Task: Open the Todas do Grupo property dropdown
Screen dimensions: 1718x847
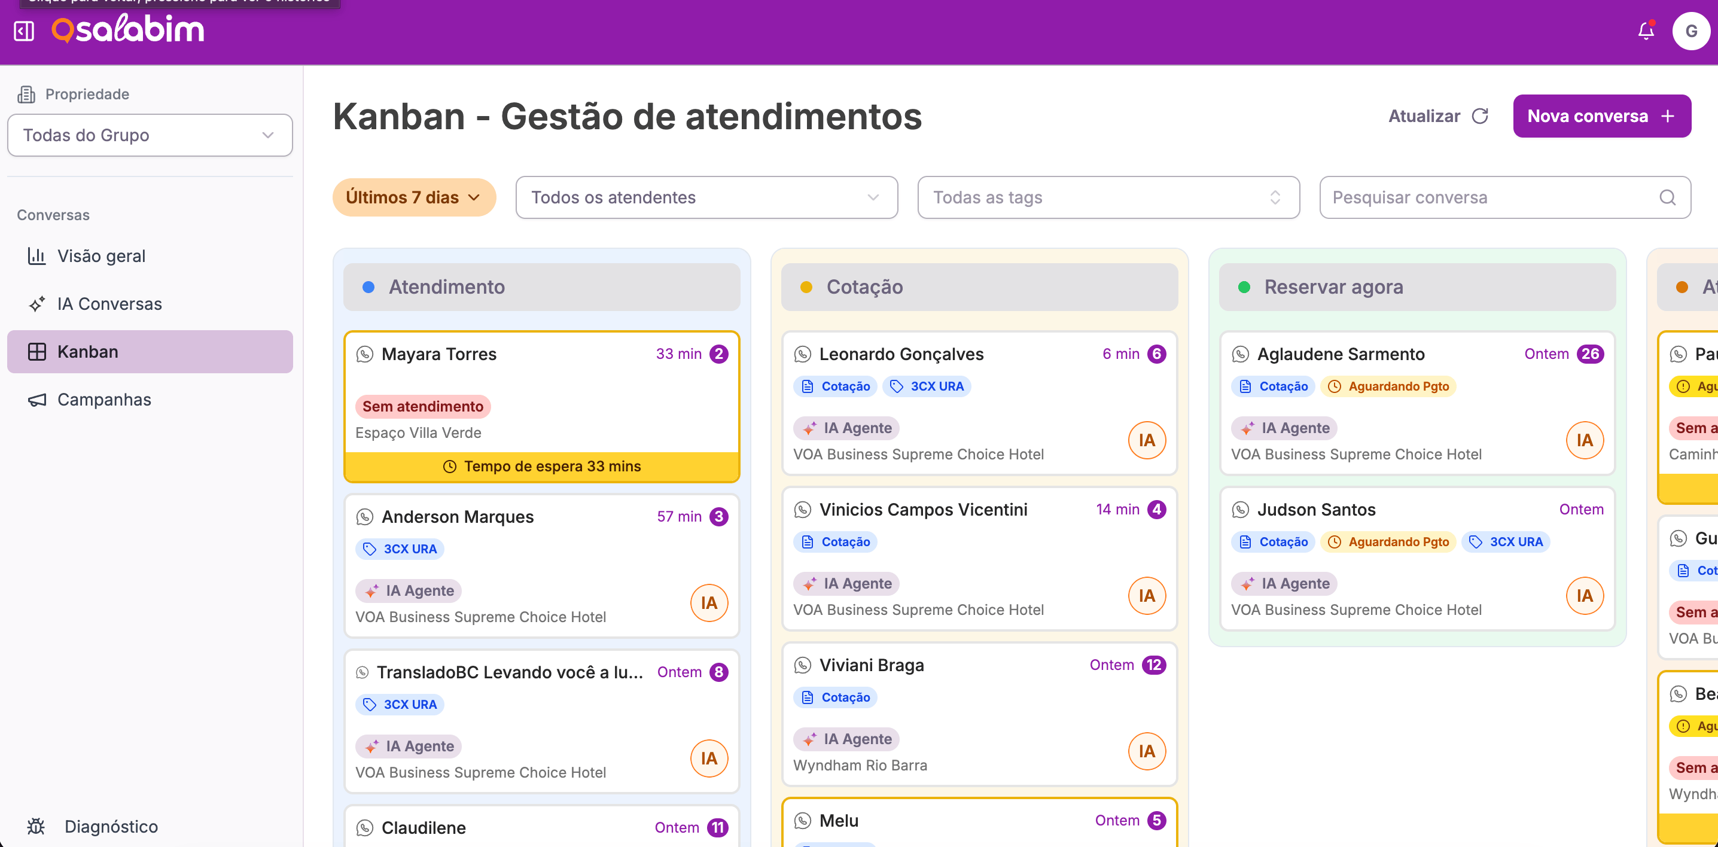Action: tap(150, 135)
